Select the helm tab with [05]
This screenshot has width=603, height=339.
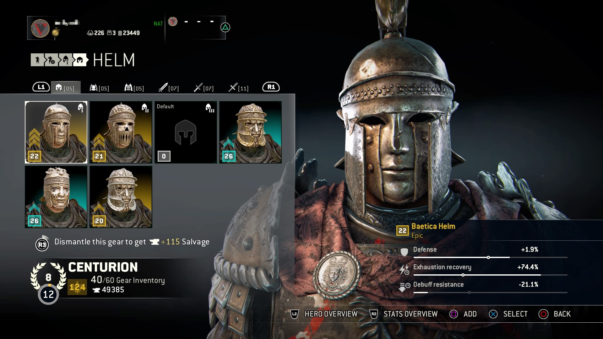click(x=66, y=88)
